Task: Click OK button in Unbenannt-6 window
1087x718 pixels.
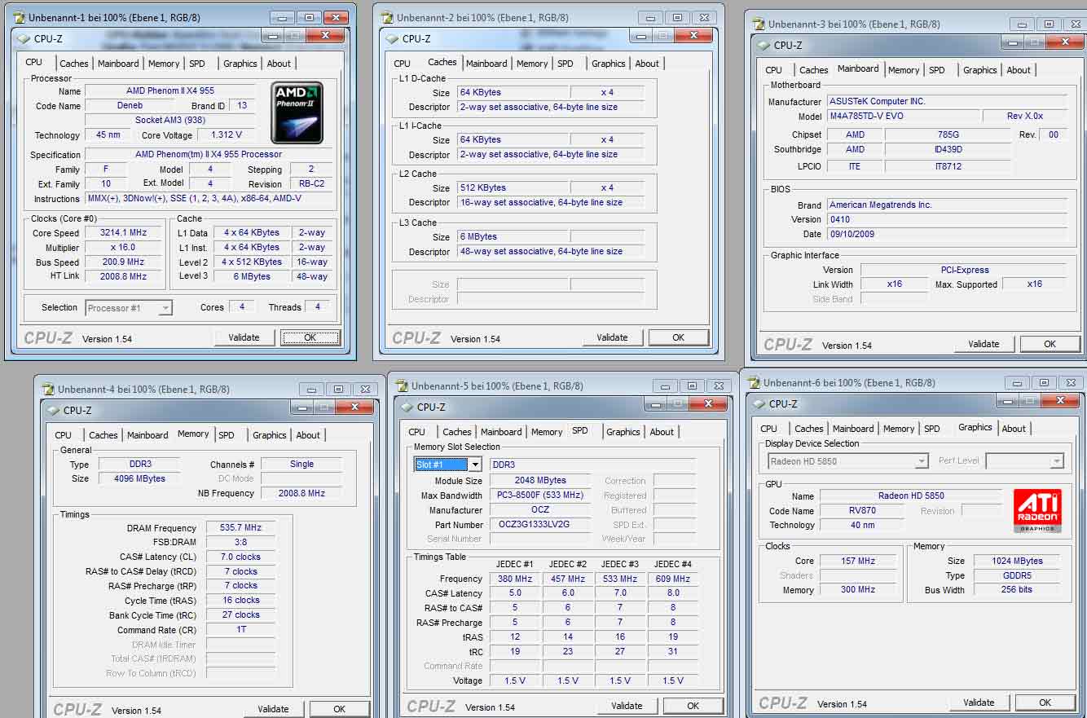Action: pos(1045,703)
